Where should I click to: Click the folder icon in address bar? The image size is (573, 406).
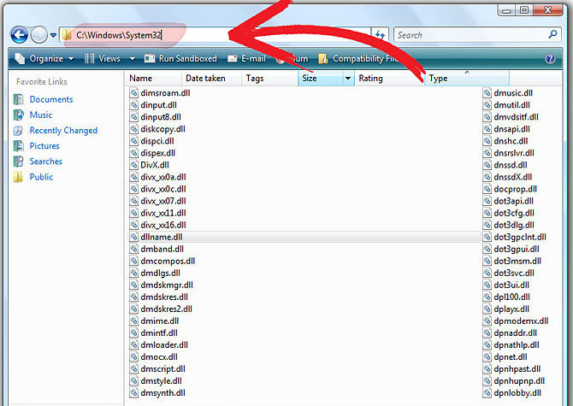click(x=67, y=35)
